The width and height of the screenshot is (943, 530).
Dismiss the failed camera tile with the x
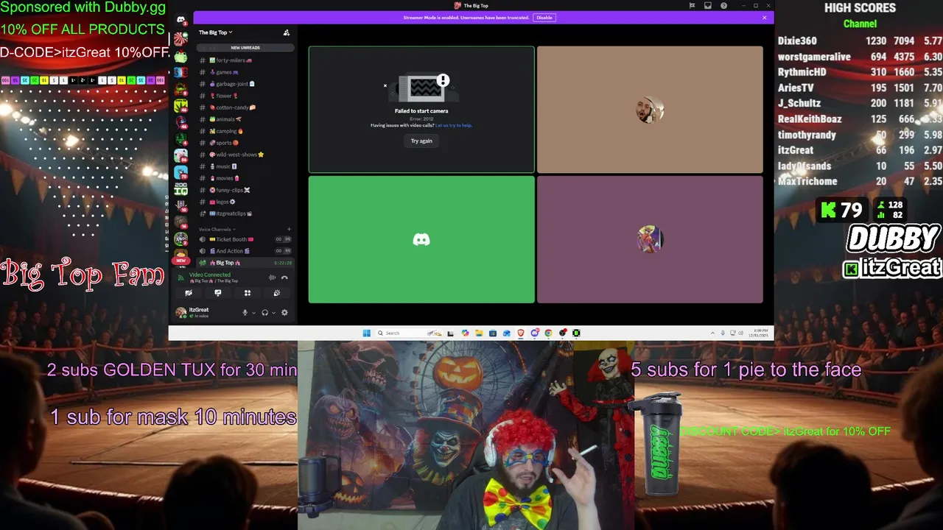(x=385, y=85)
